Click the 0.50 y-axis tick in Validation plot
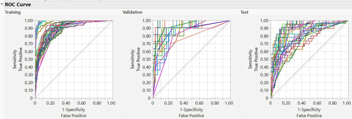 tap(147, 59)
